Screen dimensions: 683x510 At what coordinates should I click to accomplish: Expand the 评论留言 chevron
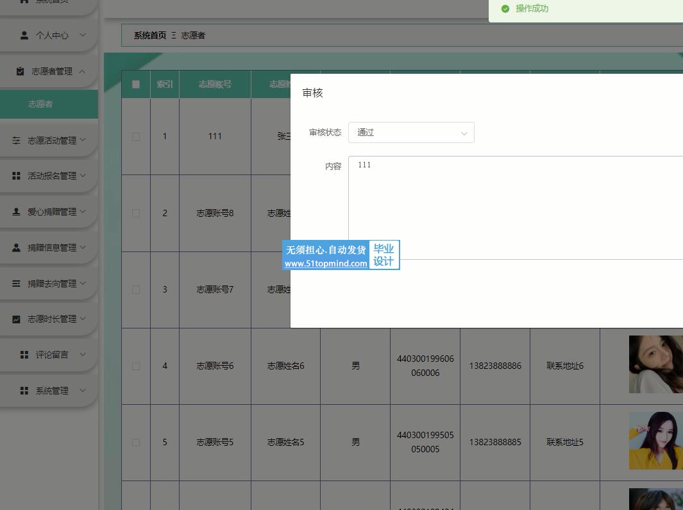83,354
